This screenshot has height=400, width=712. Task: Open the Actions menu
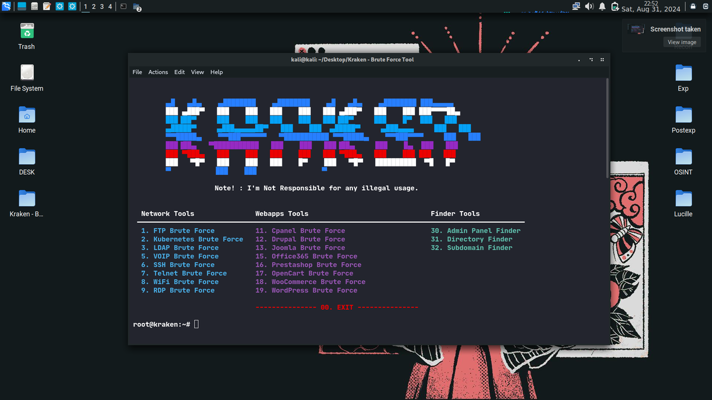pos(158,72)
